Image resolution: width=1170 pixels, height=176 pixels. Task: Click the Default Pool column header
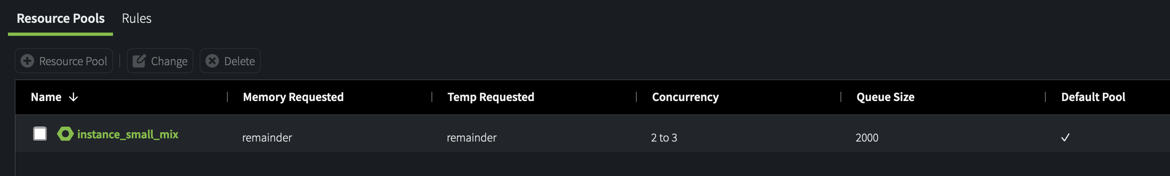pos(1093,97)
